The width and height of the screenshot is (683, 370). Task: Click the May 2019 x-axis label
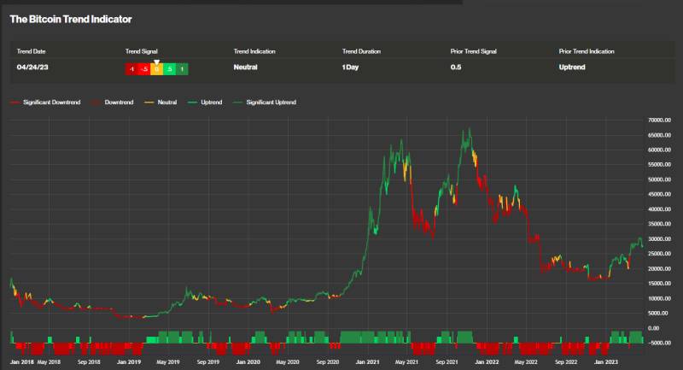pos(168,362)
